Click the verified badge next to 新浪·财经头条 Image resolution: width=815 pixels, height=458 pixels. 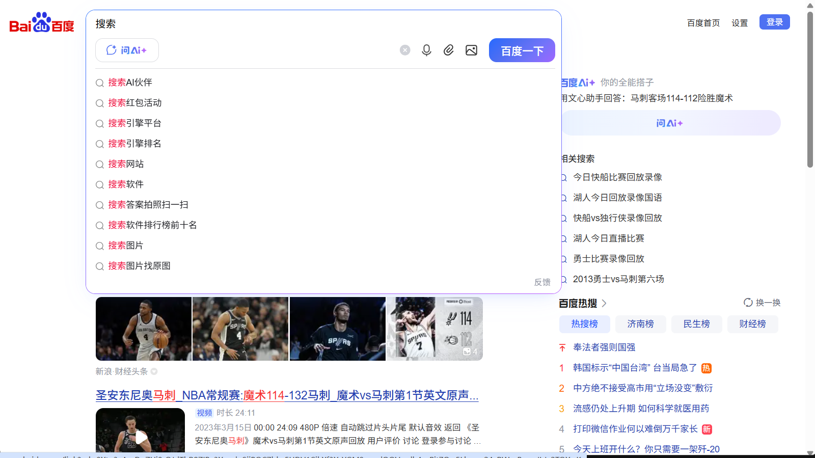[154, 371]
